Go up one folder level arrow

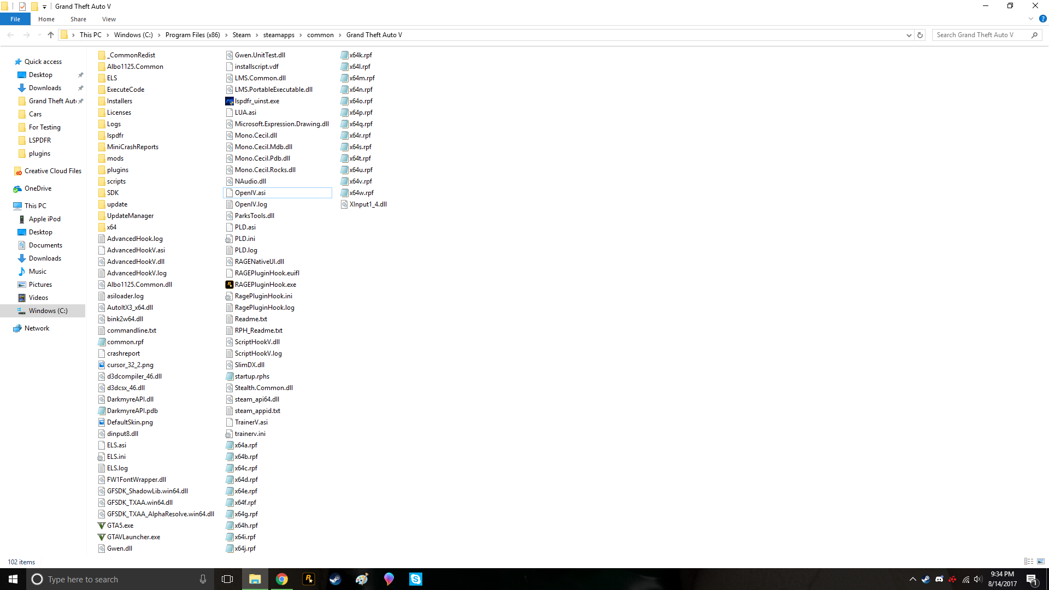click(x=51, y=35)
